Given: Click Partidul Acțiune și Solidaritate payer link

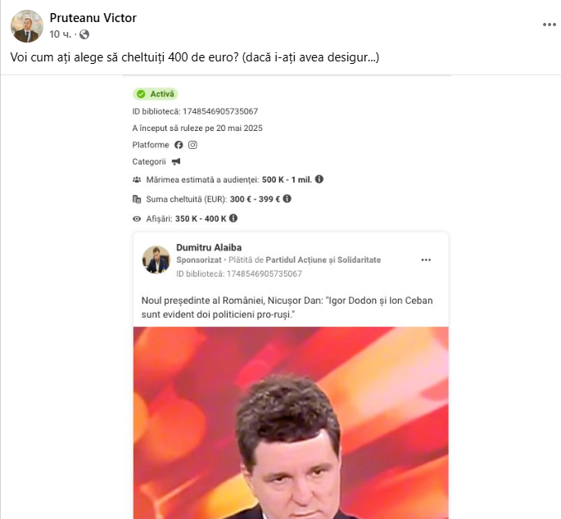Looking at the screenshot, I should [x=323, y=260].
